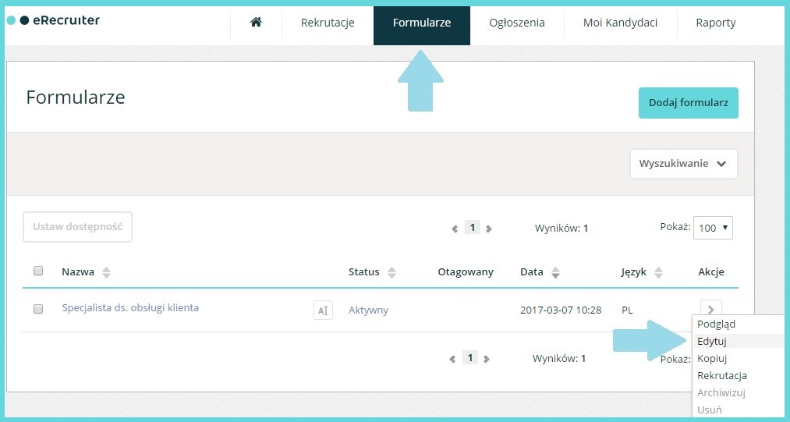Sort the table by Status column arrows
This screenshot has width=790, height=422.
tap(392, 272)
